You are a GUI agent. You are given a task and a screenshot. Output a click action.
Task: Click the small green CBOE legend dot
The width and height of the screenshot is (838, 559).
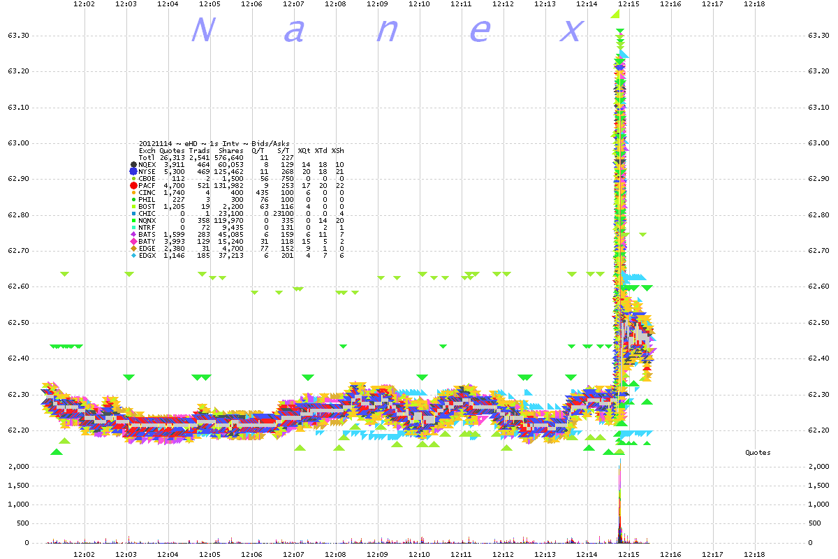[133, 177]
